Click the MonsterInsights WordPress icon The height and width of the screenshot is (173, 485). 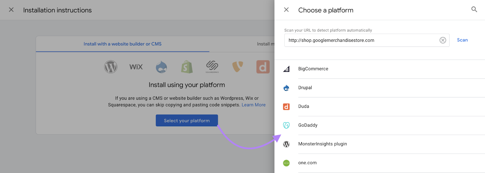coord(286,144)
